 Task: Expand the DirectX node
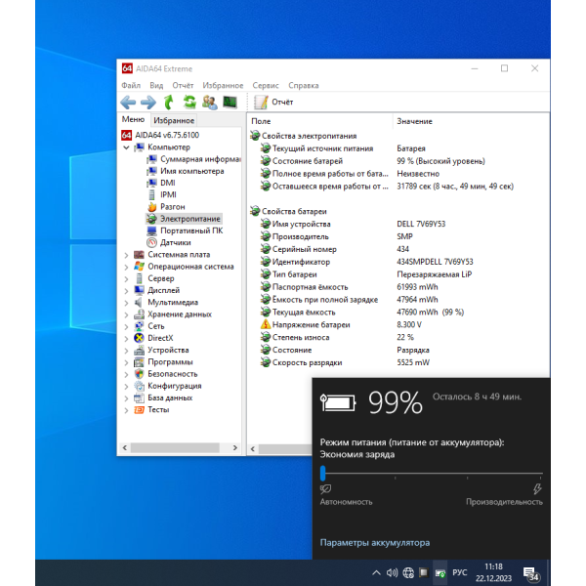(x=126, y=339)
